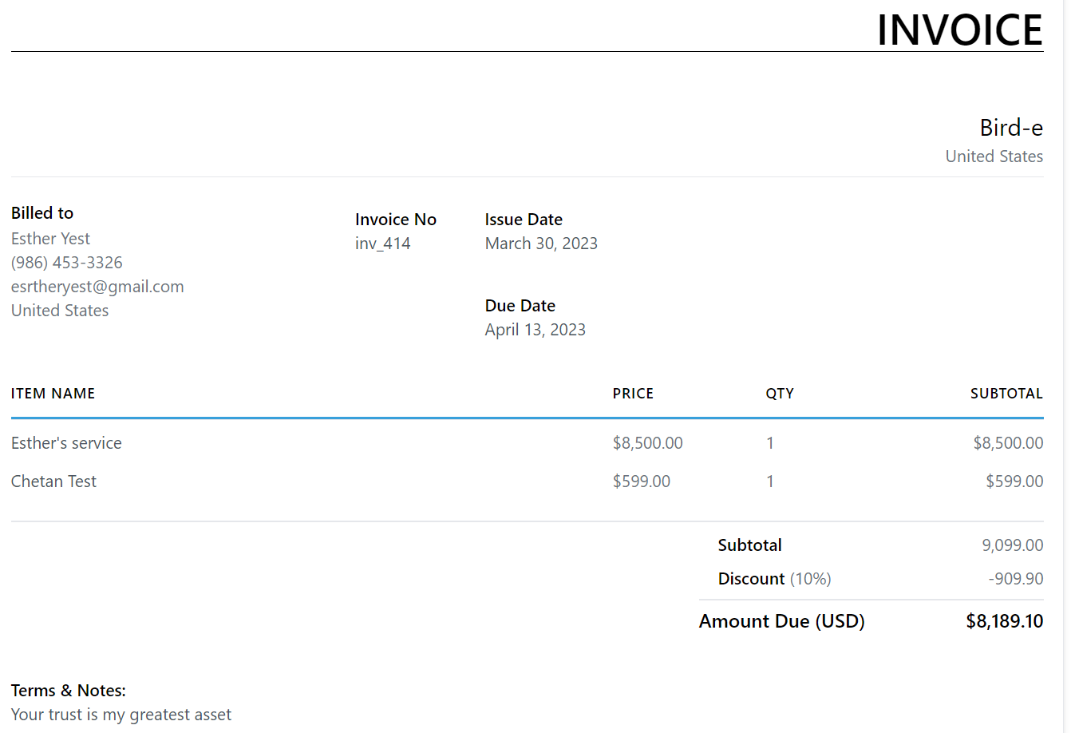Click the SUBTOTAL column header
Screen dimensions: 1071x733
(1006, 394)
